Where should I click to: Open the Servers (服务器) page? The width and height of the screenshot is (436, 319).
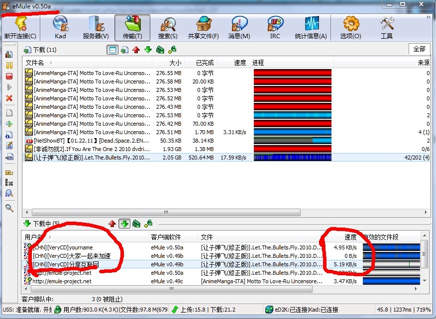coord(96,27)
